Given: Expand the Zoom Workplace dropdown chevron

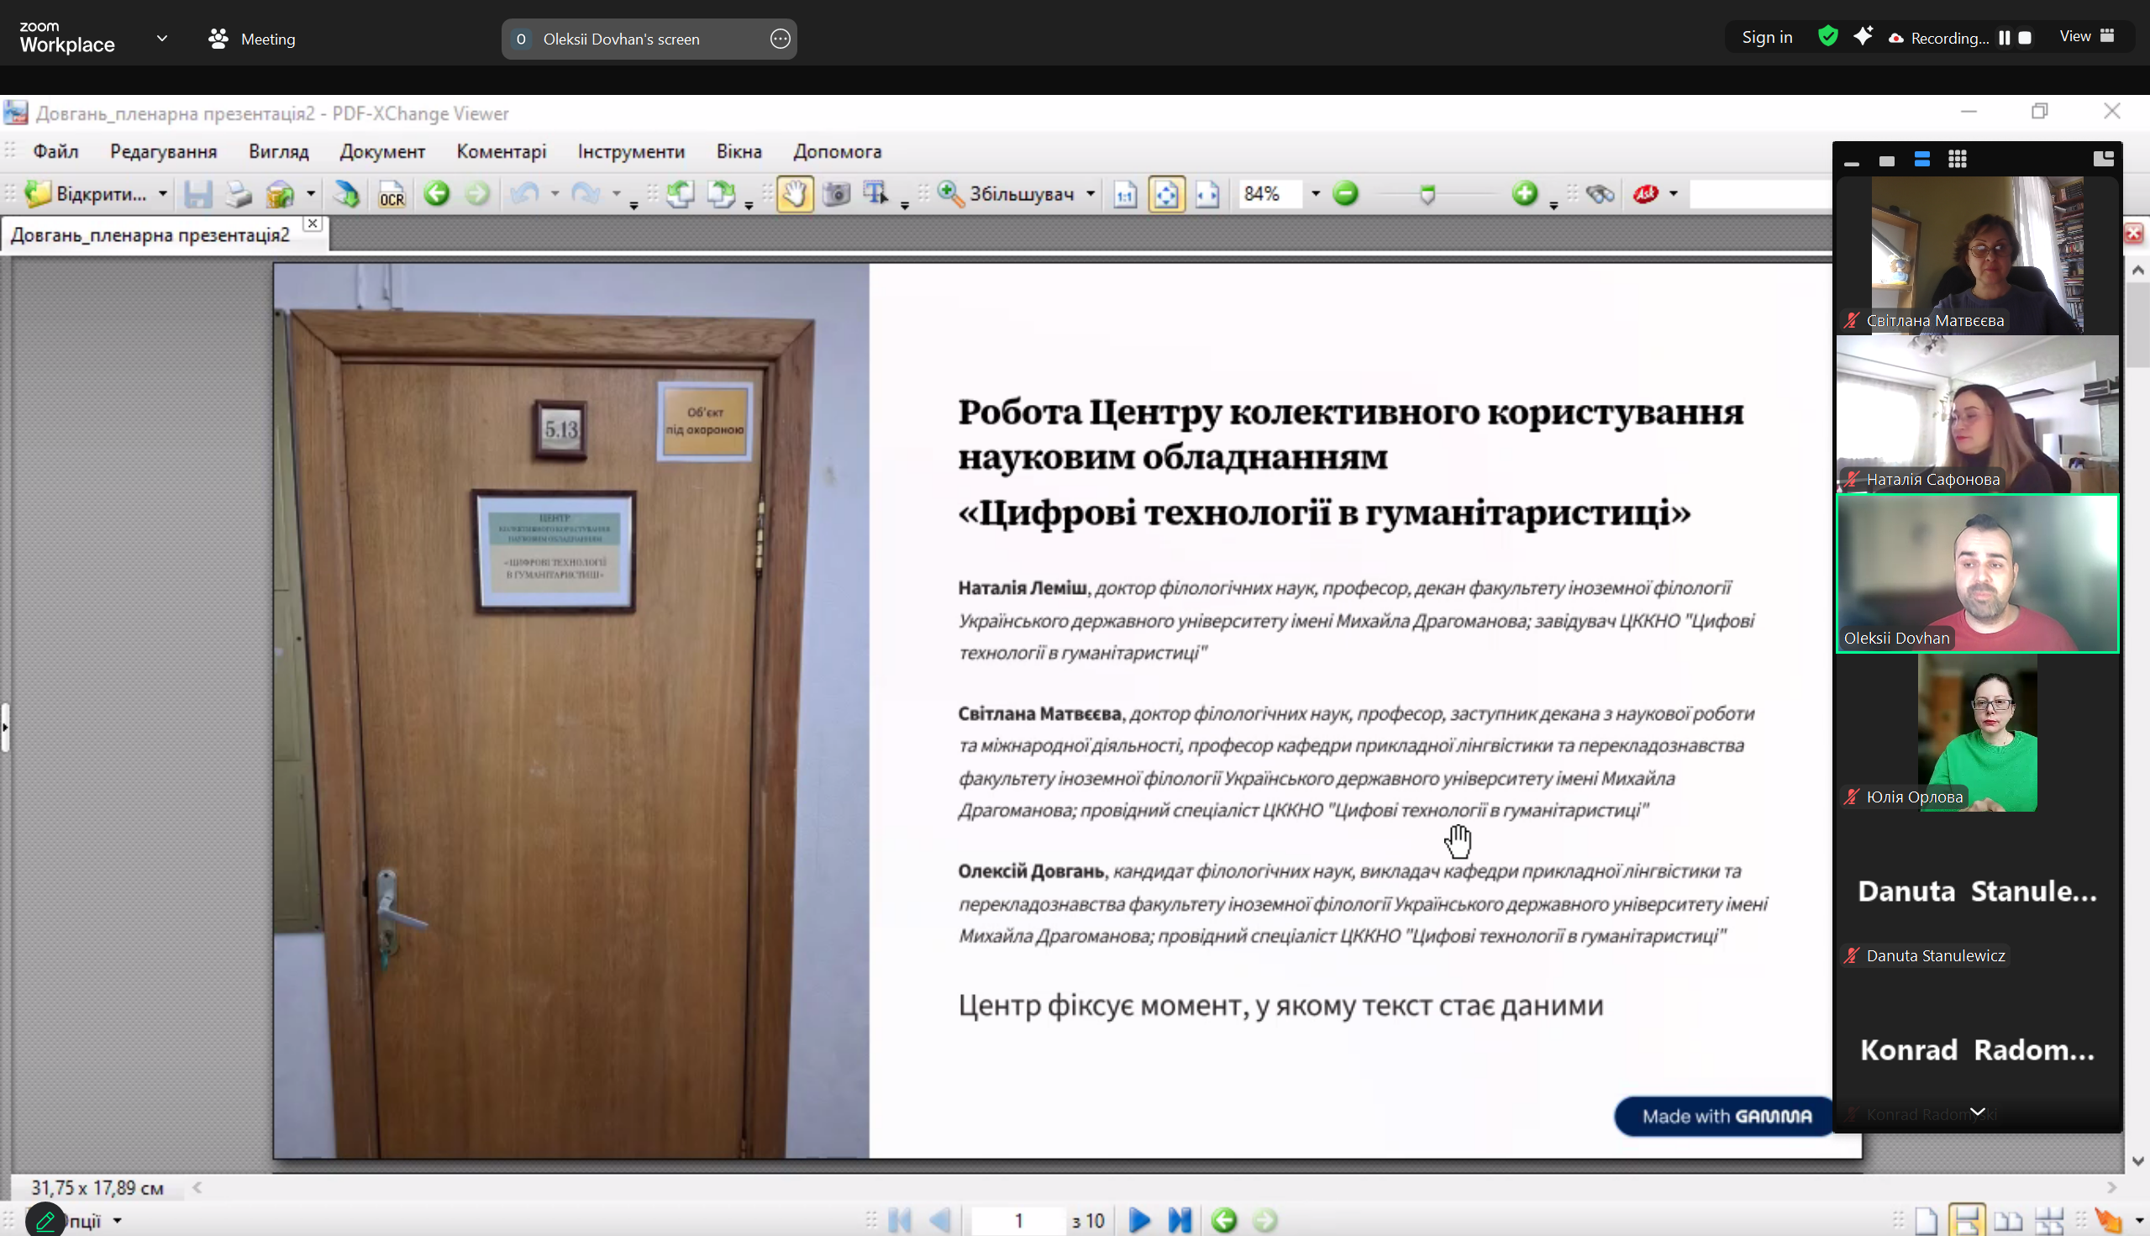Looking at the screenshot, I should coord(162,38).
